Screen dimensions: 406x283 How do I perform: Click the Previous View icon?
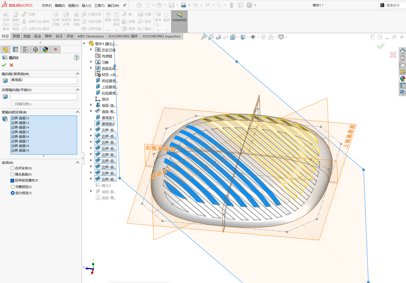pos(218,37)
